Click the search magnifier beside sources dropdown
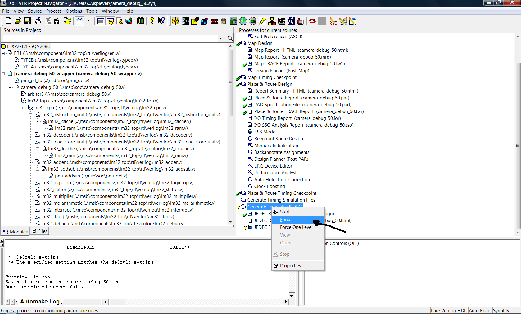521x314 pixels. click(230, 38)
